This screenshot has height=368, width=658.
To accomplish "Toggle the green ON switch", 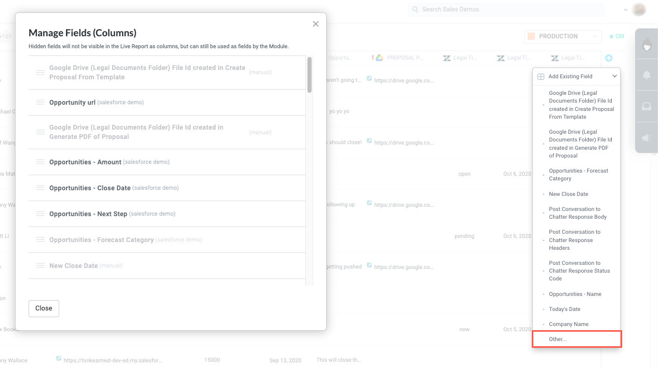I will pos(617,36).
